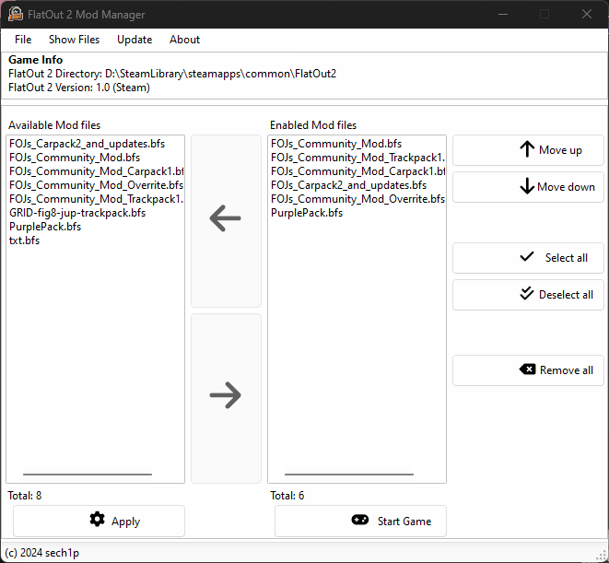Apply the mod configuration

(99, 521)
